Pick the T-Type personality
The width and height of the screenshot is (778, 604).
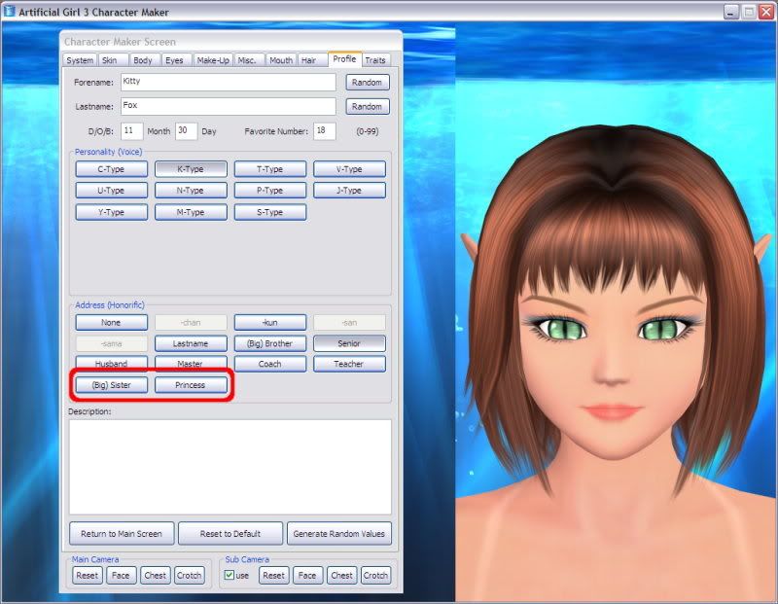click(270, 169)
